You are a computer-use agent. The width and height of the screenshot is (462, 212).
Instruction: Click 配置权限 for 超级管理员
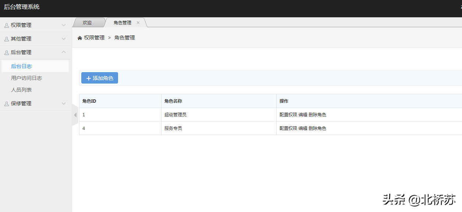288,115
